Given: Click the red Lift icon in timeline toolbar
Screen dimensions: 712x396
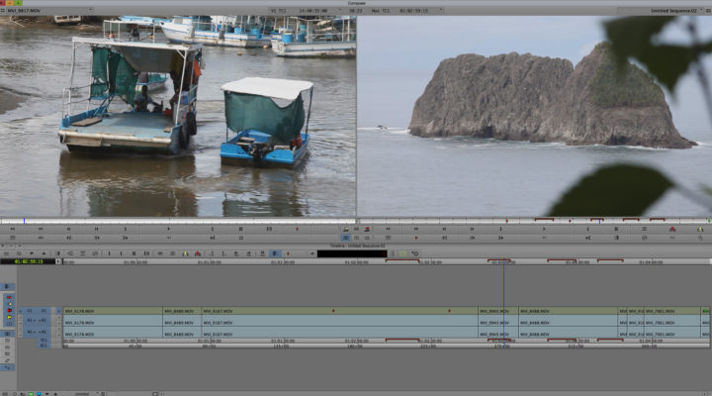Looking at the screenshot, I should click(198, 253).
